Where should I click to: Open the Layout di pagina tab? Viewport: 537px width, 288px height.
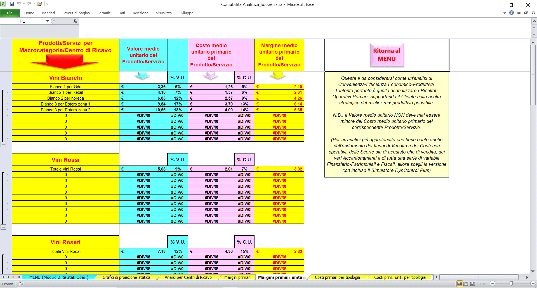tap(76, 13)
